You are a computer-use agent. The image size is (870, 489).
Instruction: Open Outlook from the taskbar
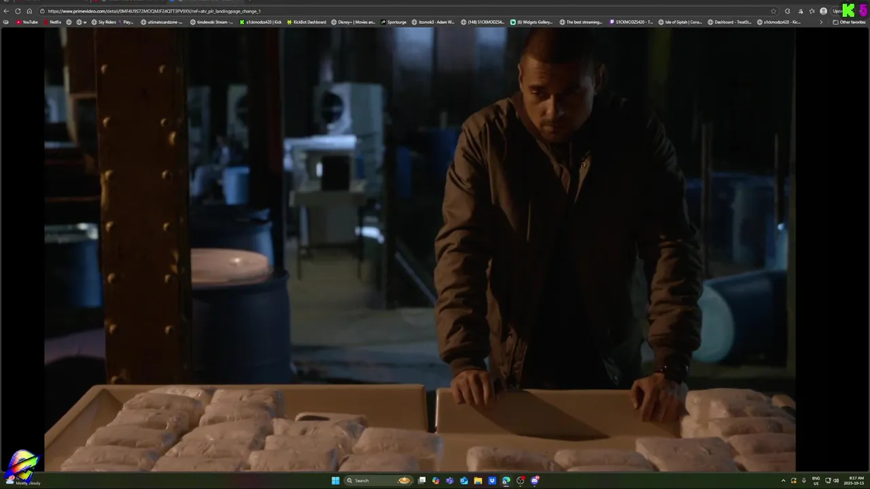(x=464, y=480)
